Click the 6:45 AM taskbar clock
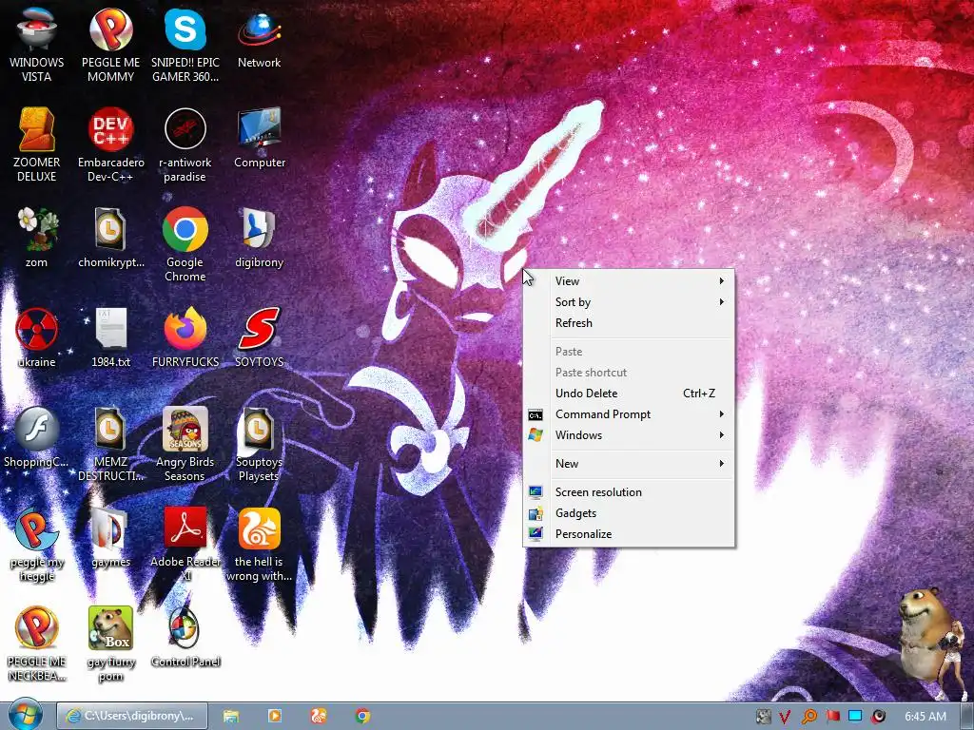 click(925, 717)
